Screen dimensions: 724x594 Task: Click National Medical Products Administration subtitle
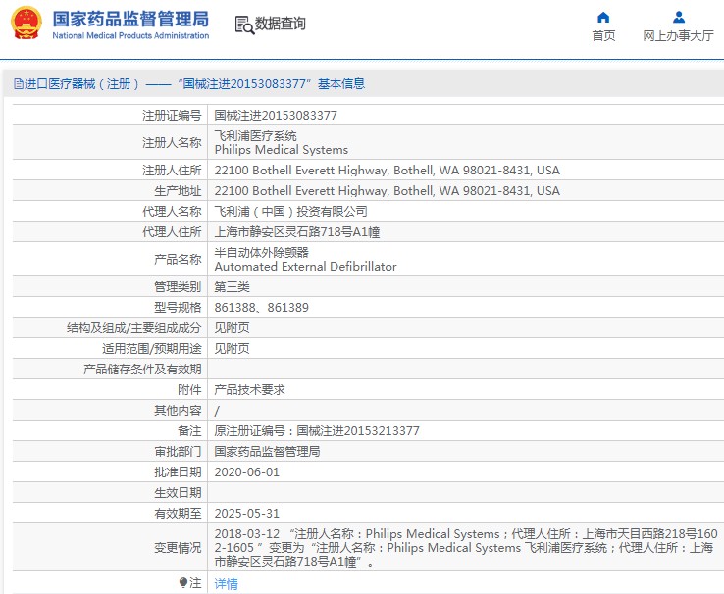click(x=130, y=35)
